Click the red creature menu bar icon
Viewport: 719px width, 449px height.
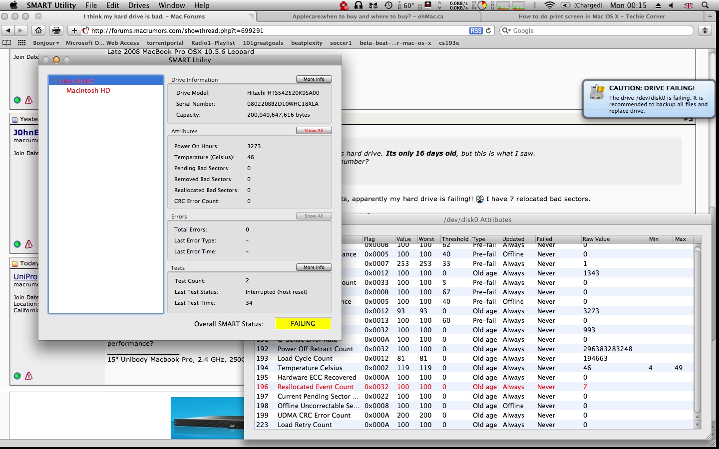pos(344,5)
